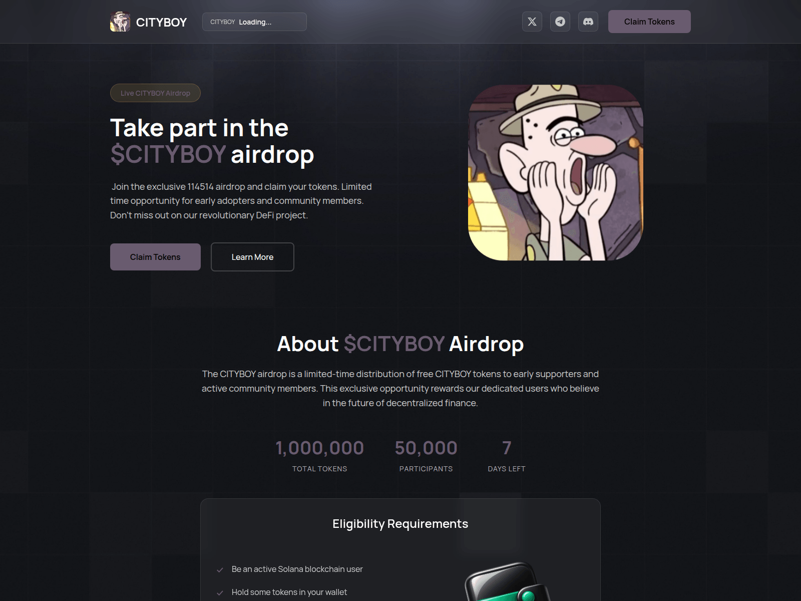Viewport: 801px width, 601px height.
Task: Click the 1,000,000 Total Tokens stat
Action: pyautogui.click(x=319, y=455)
